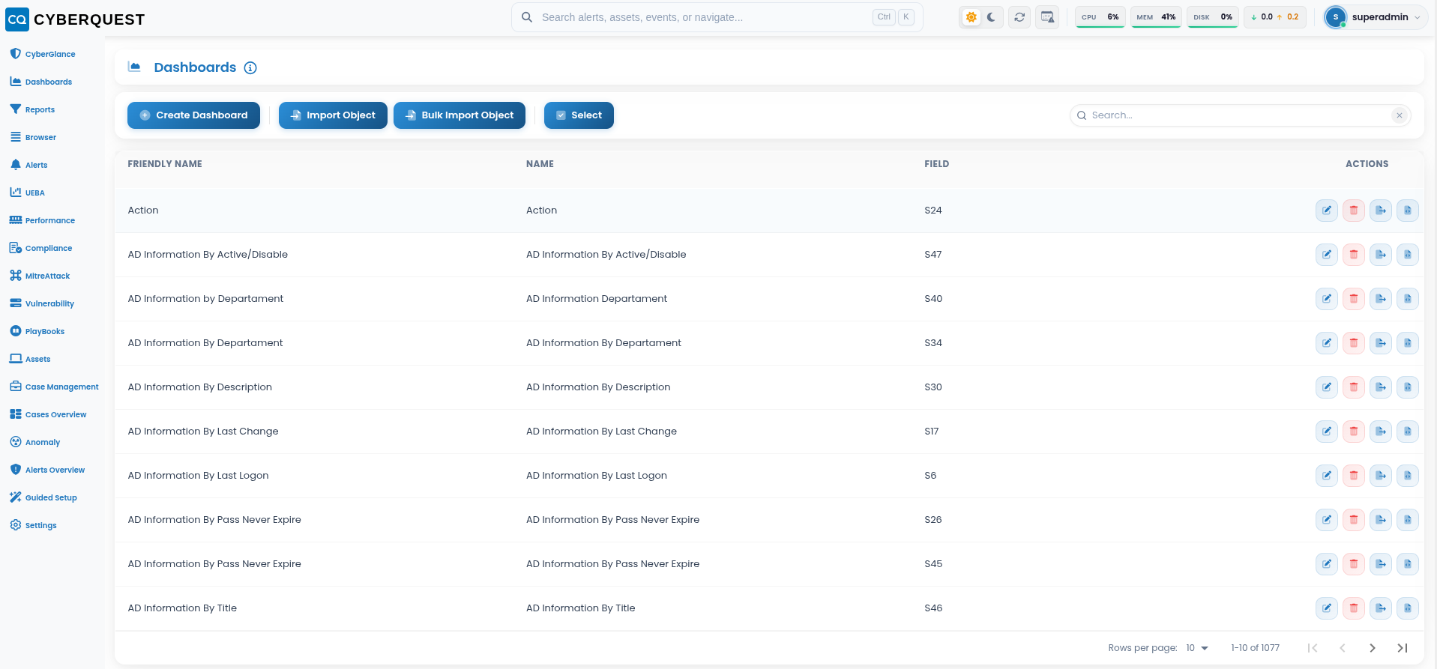Click Create Dashboard button
The width and height of the screenshot is (1437, 669).
(193, 115)
